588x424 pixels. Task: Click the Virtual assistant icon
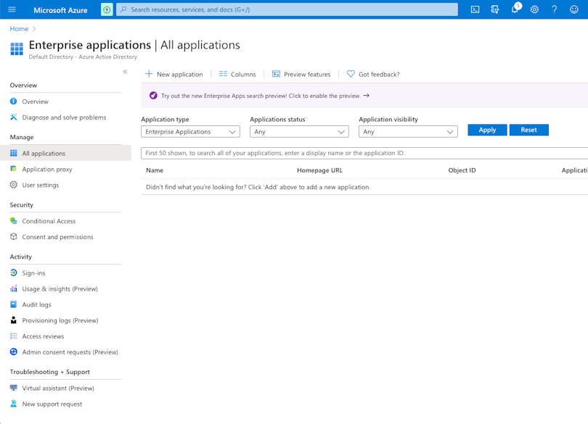pyautogui.click(x=14, y=388)
